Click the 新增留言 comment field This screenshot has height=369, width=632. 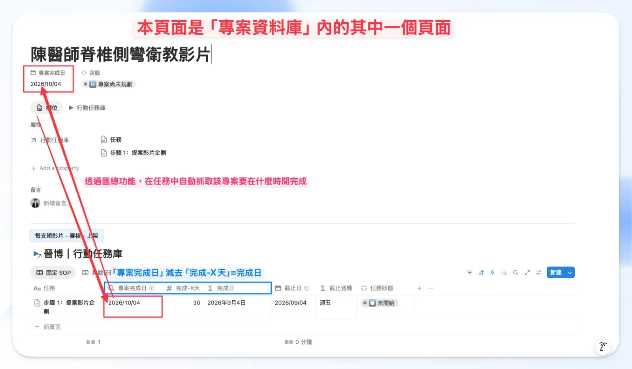(x=56, y=203)
